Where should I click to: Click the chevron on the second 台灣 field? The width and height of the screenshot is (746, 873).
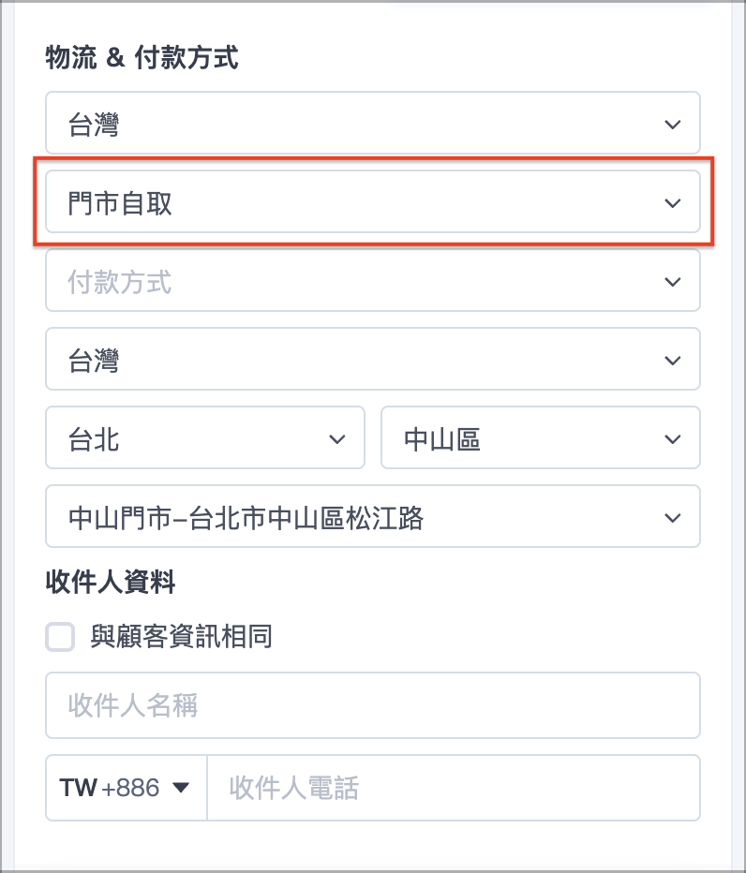[x=673, y=360]
